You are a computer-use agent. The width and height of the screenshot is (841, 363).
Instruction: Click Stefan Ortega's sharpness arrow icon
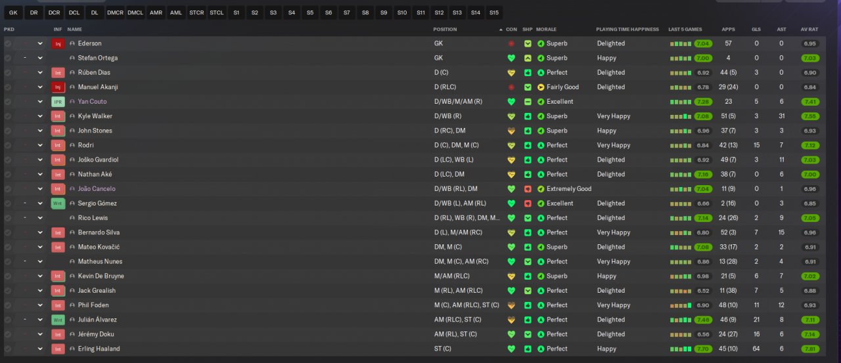[x=528, y=58]
